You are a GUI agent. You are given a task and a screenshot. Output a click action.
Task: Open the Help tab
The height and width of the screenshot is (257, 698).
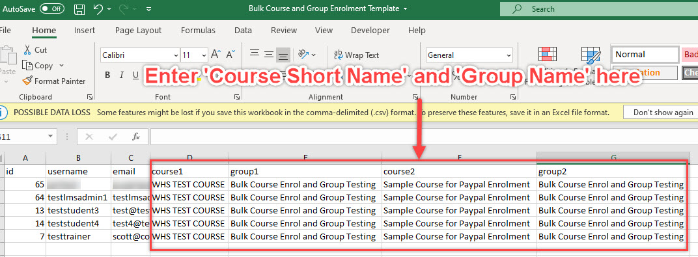click(x=417, y=30)
